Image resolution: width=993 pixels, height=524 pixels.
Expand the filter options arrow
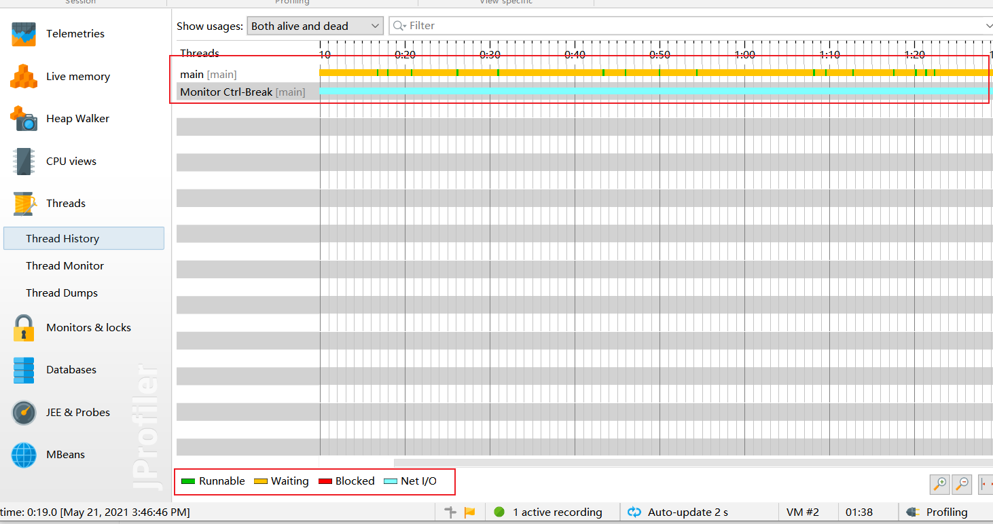pyautogui.click(x=988, y=26)
